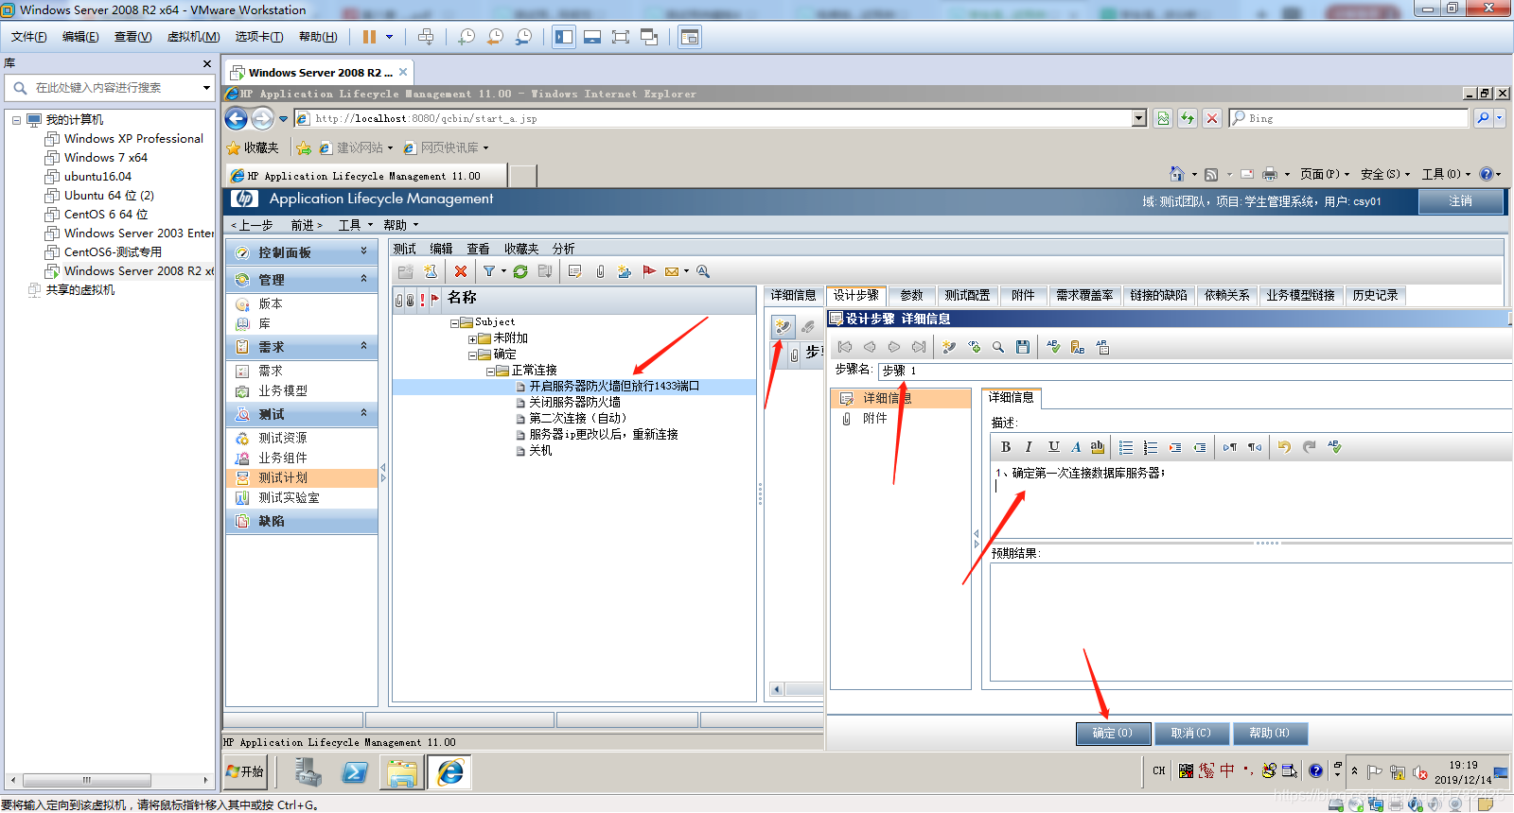Expand the 未附加 folder node
Viewport: 1514px width, 813px height.
coord(473,338)
